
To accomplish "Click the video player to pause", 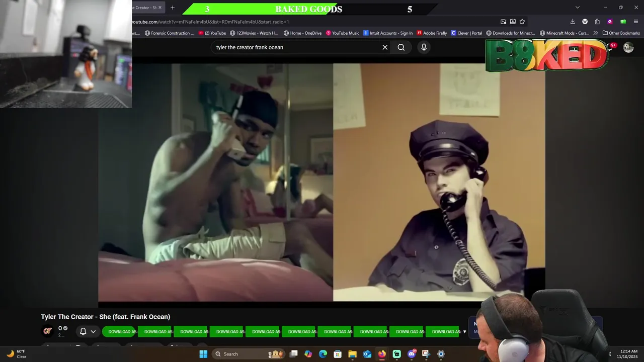I will pyautogui.click(x=321, y=182).
